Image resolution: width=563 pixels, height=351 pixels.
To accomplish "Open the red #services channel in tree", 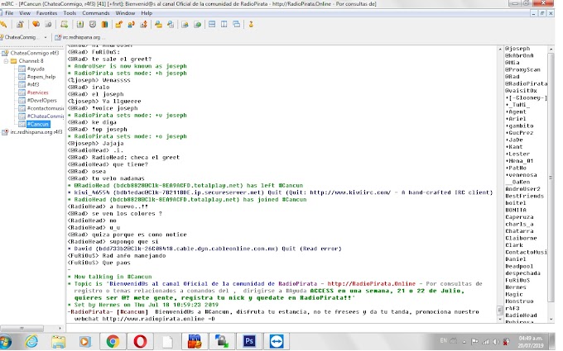I will pos(37,92).
